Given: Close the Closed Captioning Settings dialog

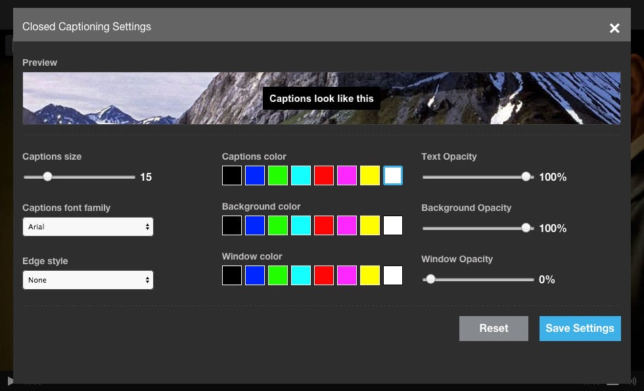Looking at the screenshot, I should 614,28.
